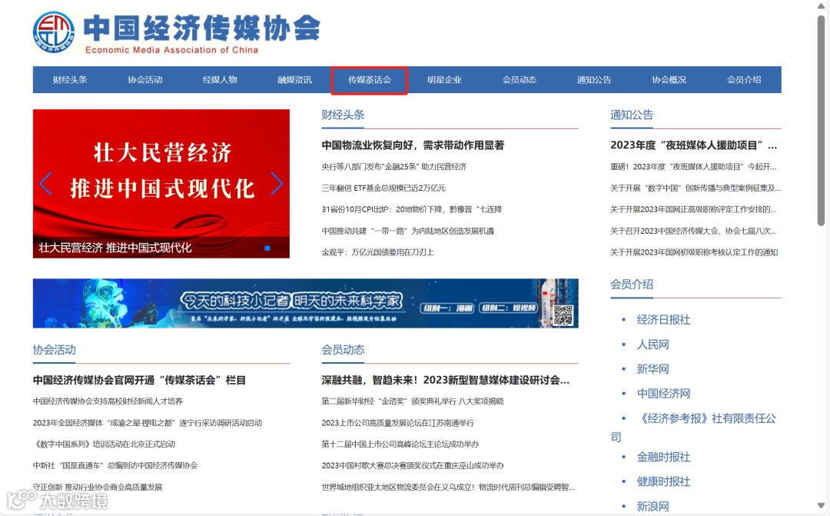Open article 《数字中国系列》培训活动在北京正式启动
This screenshot has height=516, width=830.
(104, 444)
